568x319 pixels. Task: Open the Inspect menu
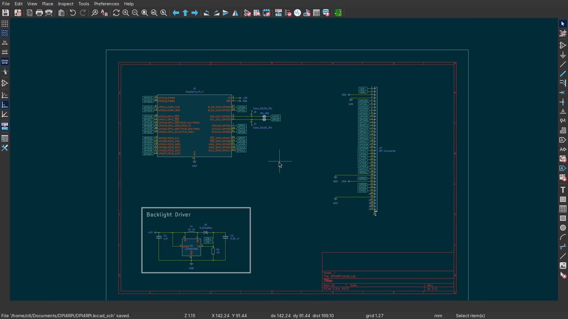tap(66, 4)
